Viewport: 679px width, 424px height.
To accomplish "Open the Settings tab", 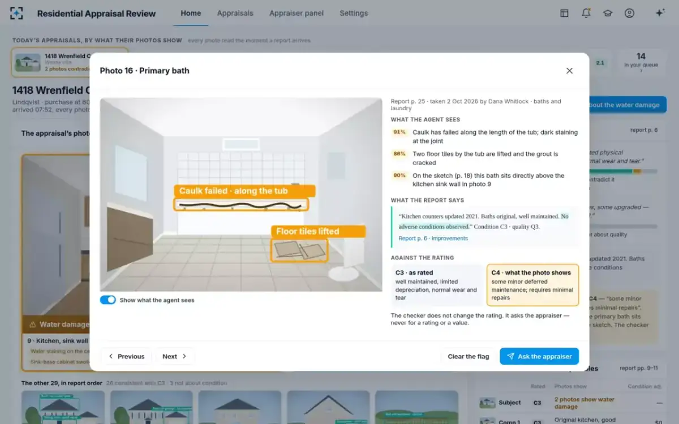I will [354, 13].
